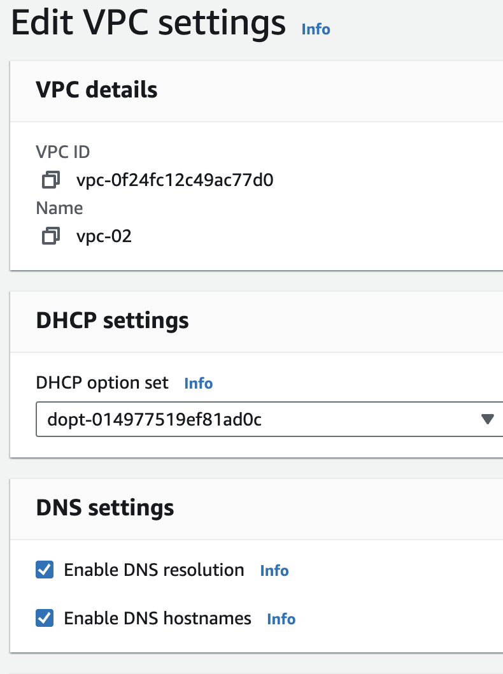Show Info for Enable DNS hostnames
The width and height of the screenshot is (503, 674).
tap(281, 619)
